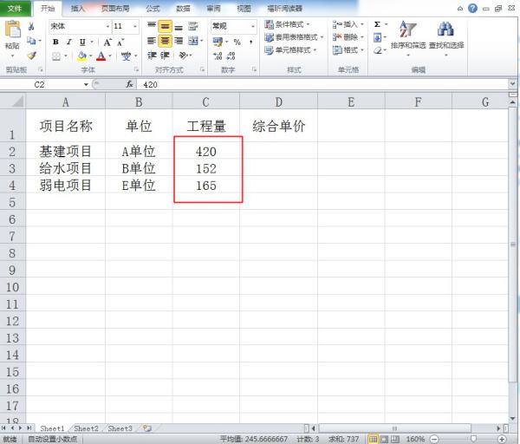The width and height of the screenshot is (520, 444).
Task: Apply the red font color A
Action: (101, 56)
